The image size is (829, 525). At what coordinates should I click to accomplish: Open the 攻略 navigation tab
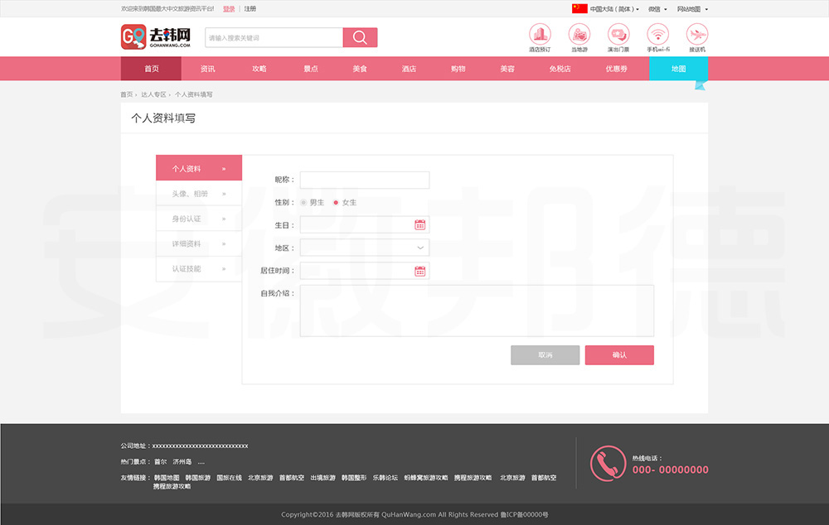pyautogui.click(x=259, y=69)
